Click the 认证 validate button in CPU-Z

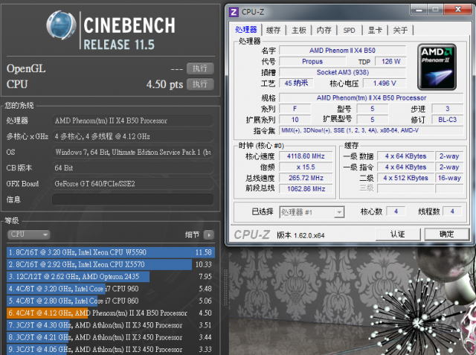[398, 234]
